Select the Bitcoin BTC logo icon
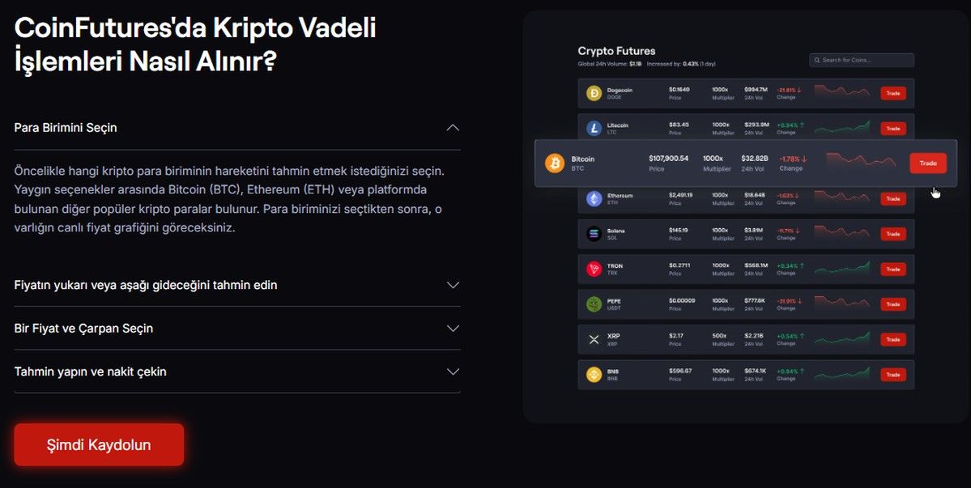The image size is (971, 488). (x=555, y=163)
